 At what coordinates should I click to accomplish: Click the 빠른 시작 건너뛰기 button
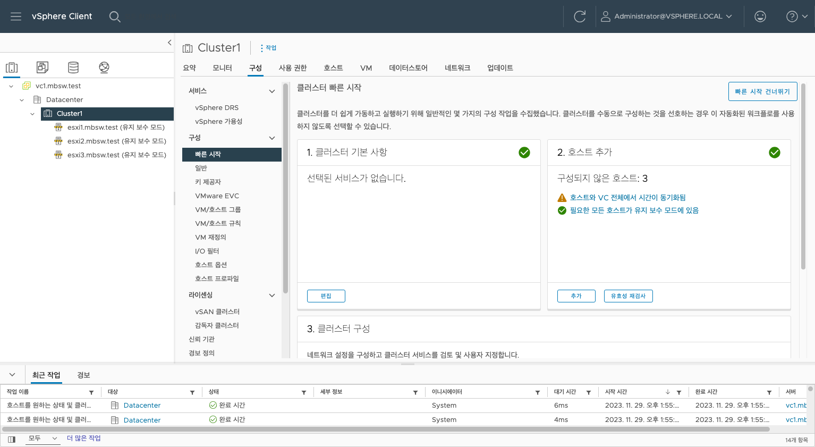(762, 91)
